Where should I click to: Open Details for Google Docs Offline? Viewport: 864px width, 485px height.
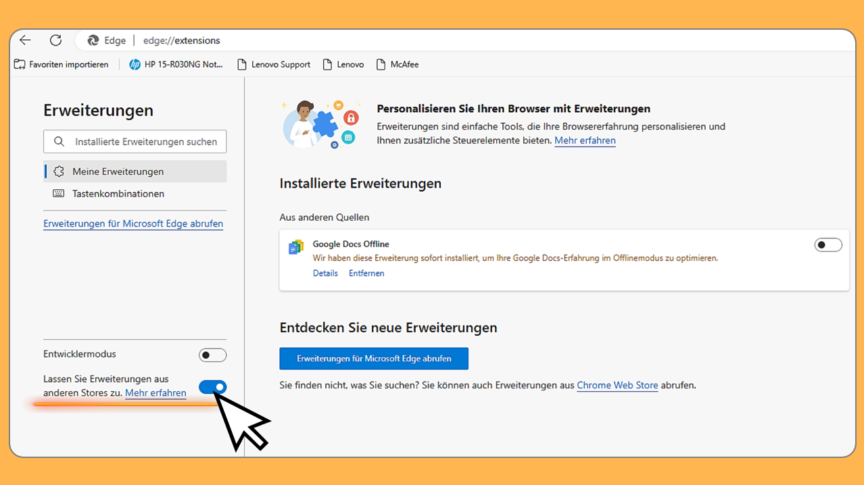point(325,274)
